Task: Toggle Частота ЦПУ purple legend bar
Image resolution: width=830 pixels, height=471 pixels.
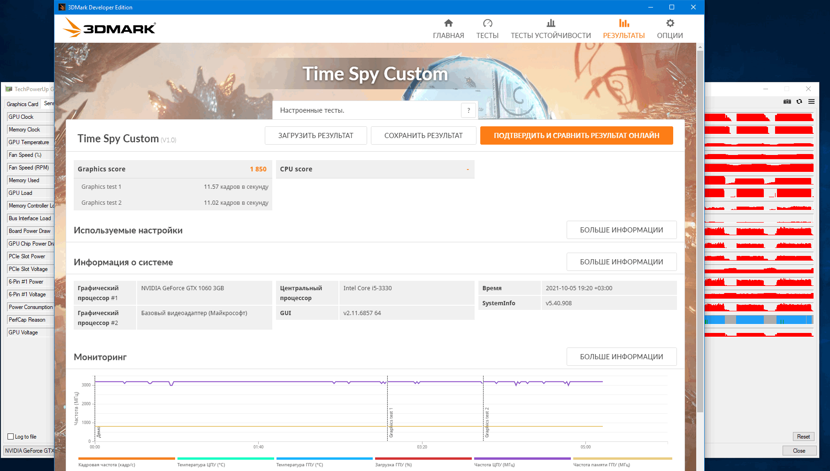Action: 523,458
